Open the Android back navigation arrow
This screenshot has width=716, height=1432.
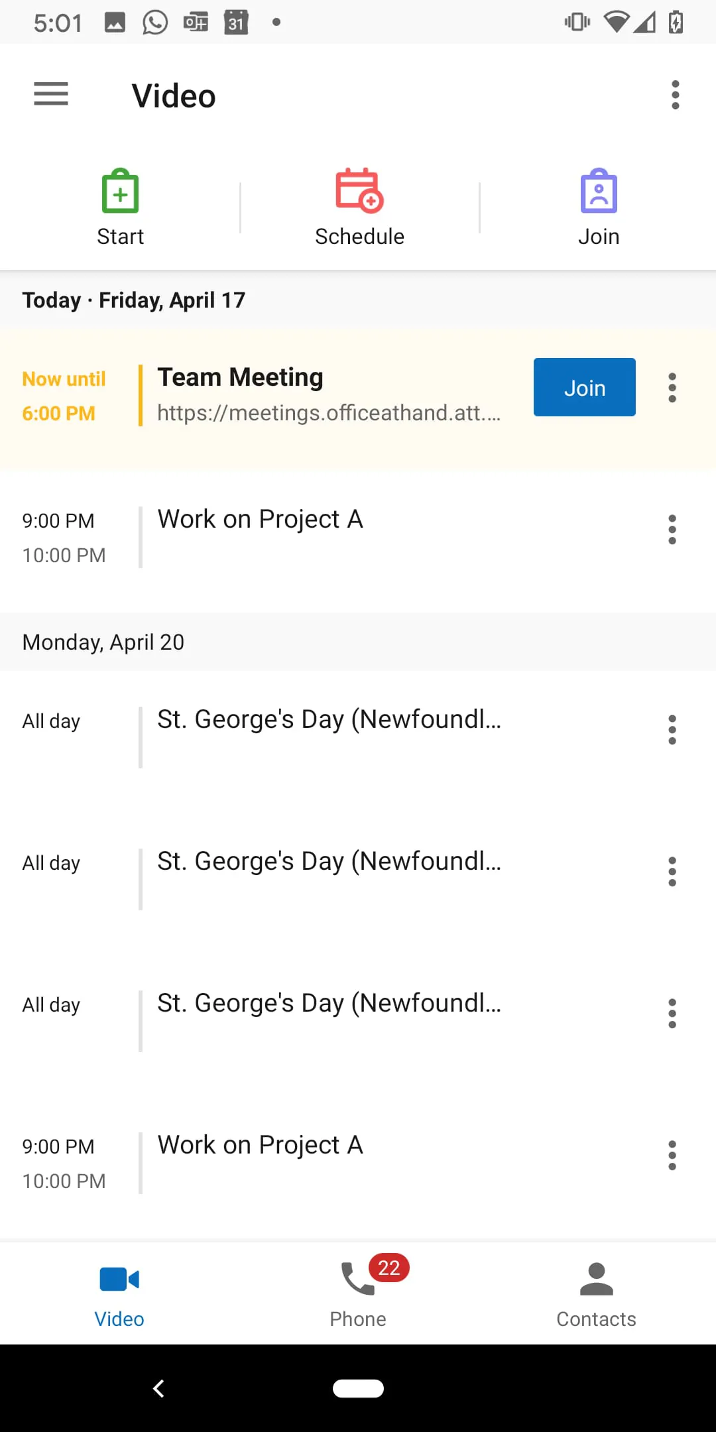click(158, 1388)
